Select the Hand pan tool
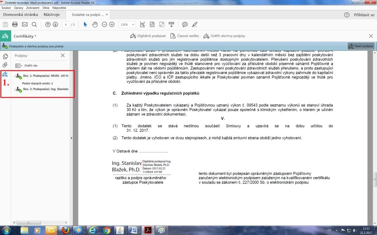The image size is (377, 235). tap(95, 25)
